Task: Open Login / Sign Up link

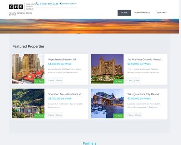Action: click(69, 4)
